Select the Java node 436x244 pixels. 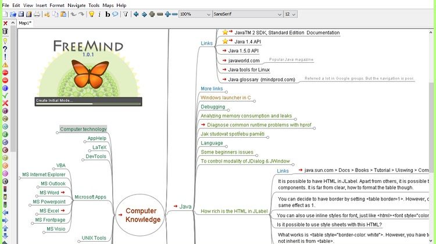click(185, 206)
